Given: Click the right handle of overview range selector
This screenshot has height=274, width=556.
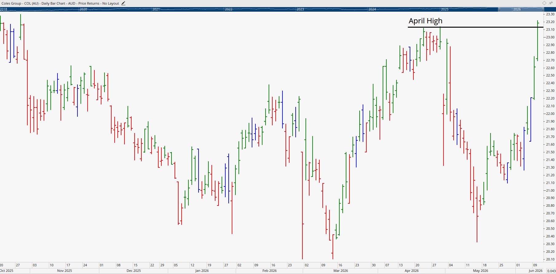Looking at the screenshot, I should (x=542, y=9).
